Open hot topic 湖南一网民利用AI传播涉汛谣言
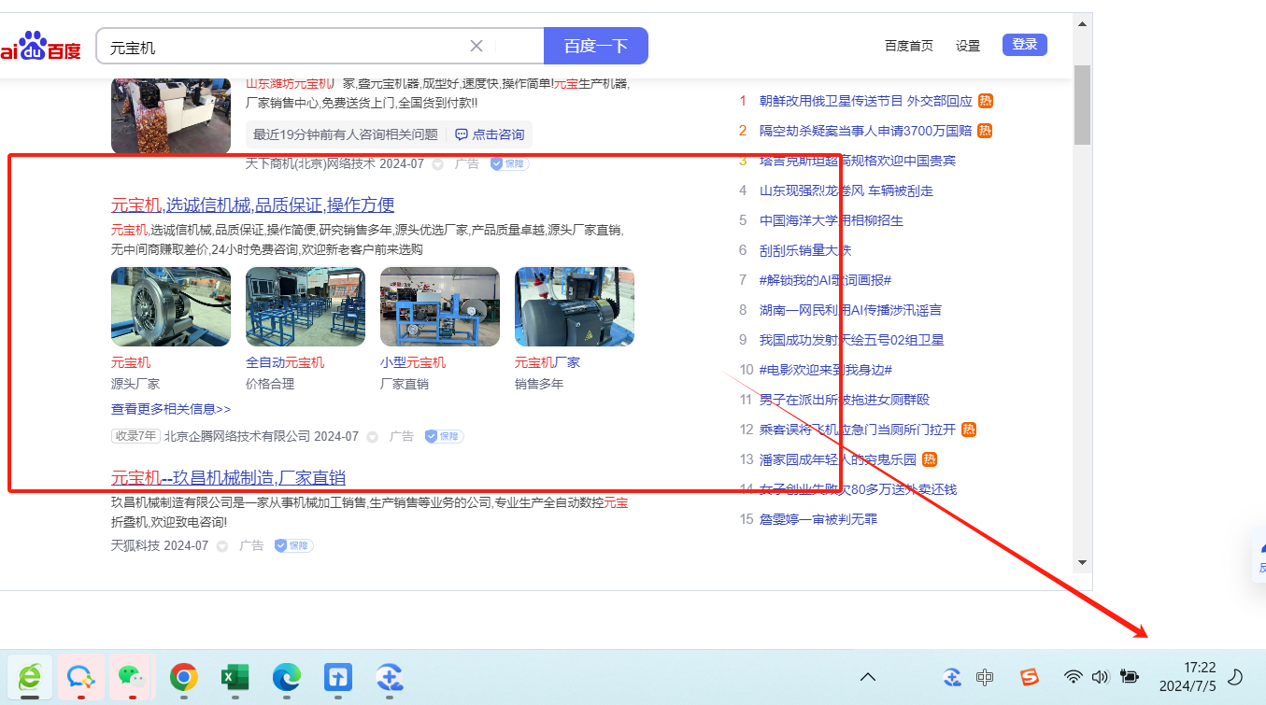The height and width of the screenshot is (705, 1266). [x=850, y=310]
